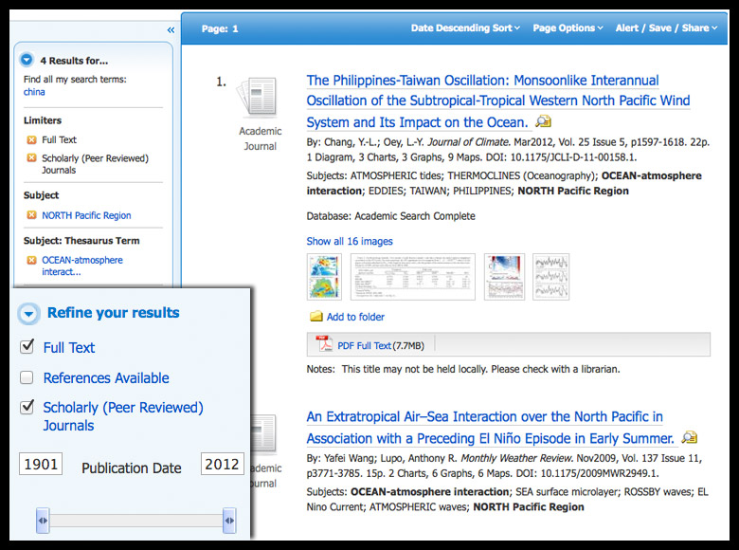Viewport: 739px width, 550px height.
Task: Uncheck the Full Text checkbox in Refine panel
Action: (x=27, y=348)
